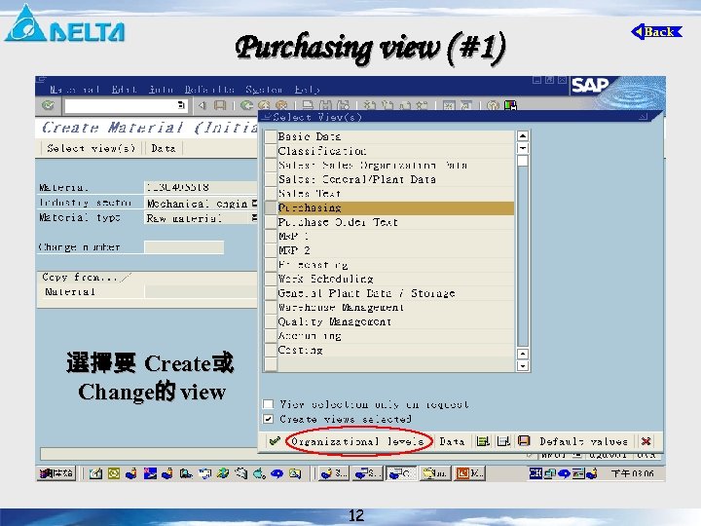Image resolution: width=701 pixels, height=526 pixels.
Task: Select the Quality Management row checkbox
Action: pyautogui.click(x=271, y=321)
